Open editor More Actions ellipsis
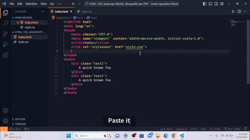 pos(245,11)
